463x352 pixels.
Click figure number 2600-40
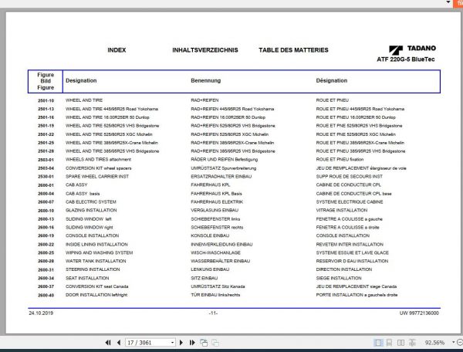pos(46,295)
